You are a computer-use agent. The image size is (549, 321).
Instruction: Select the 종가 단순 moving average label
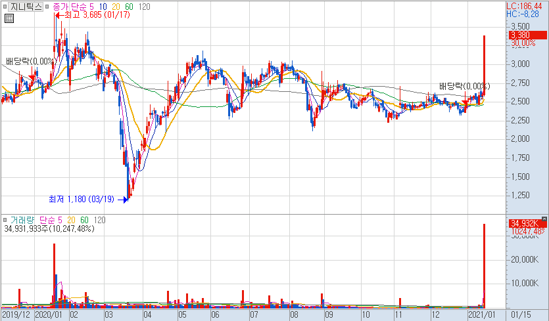[x=70, y=7]
